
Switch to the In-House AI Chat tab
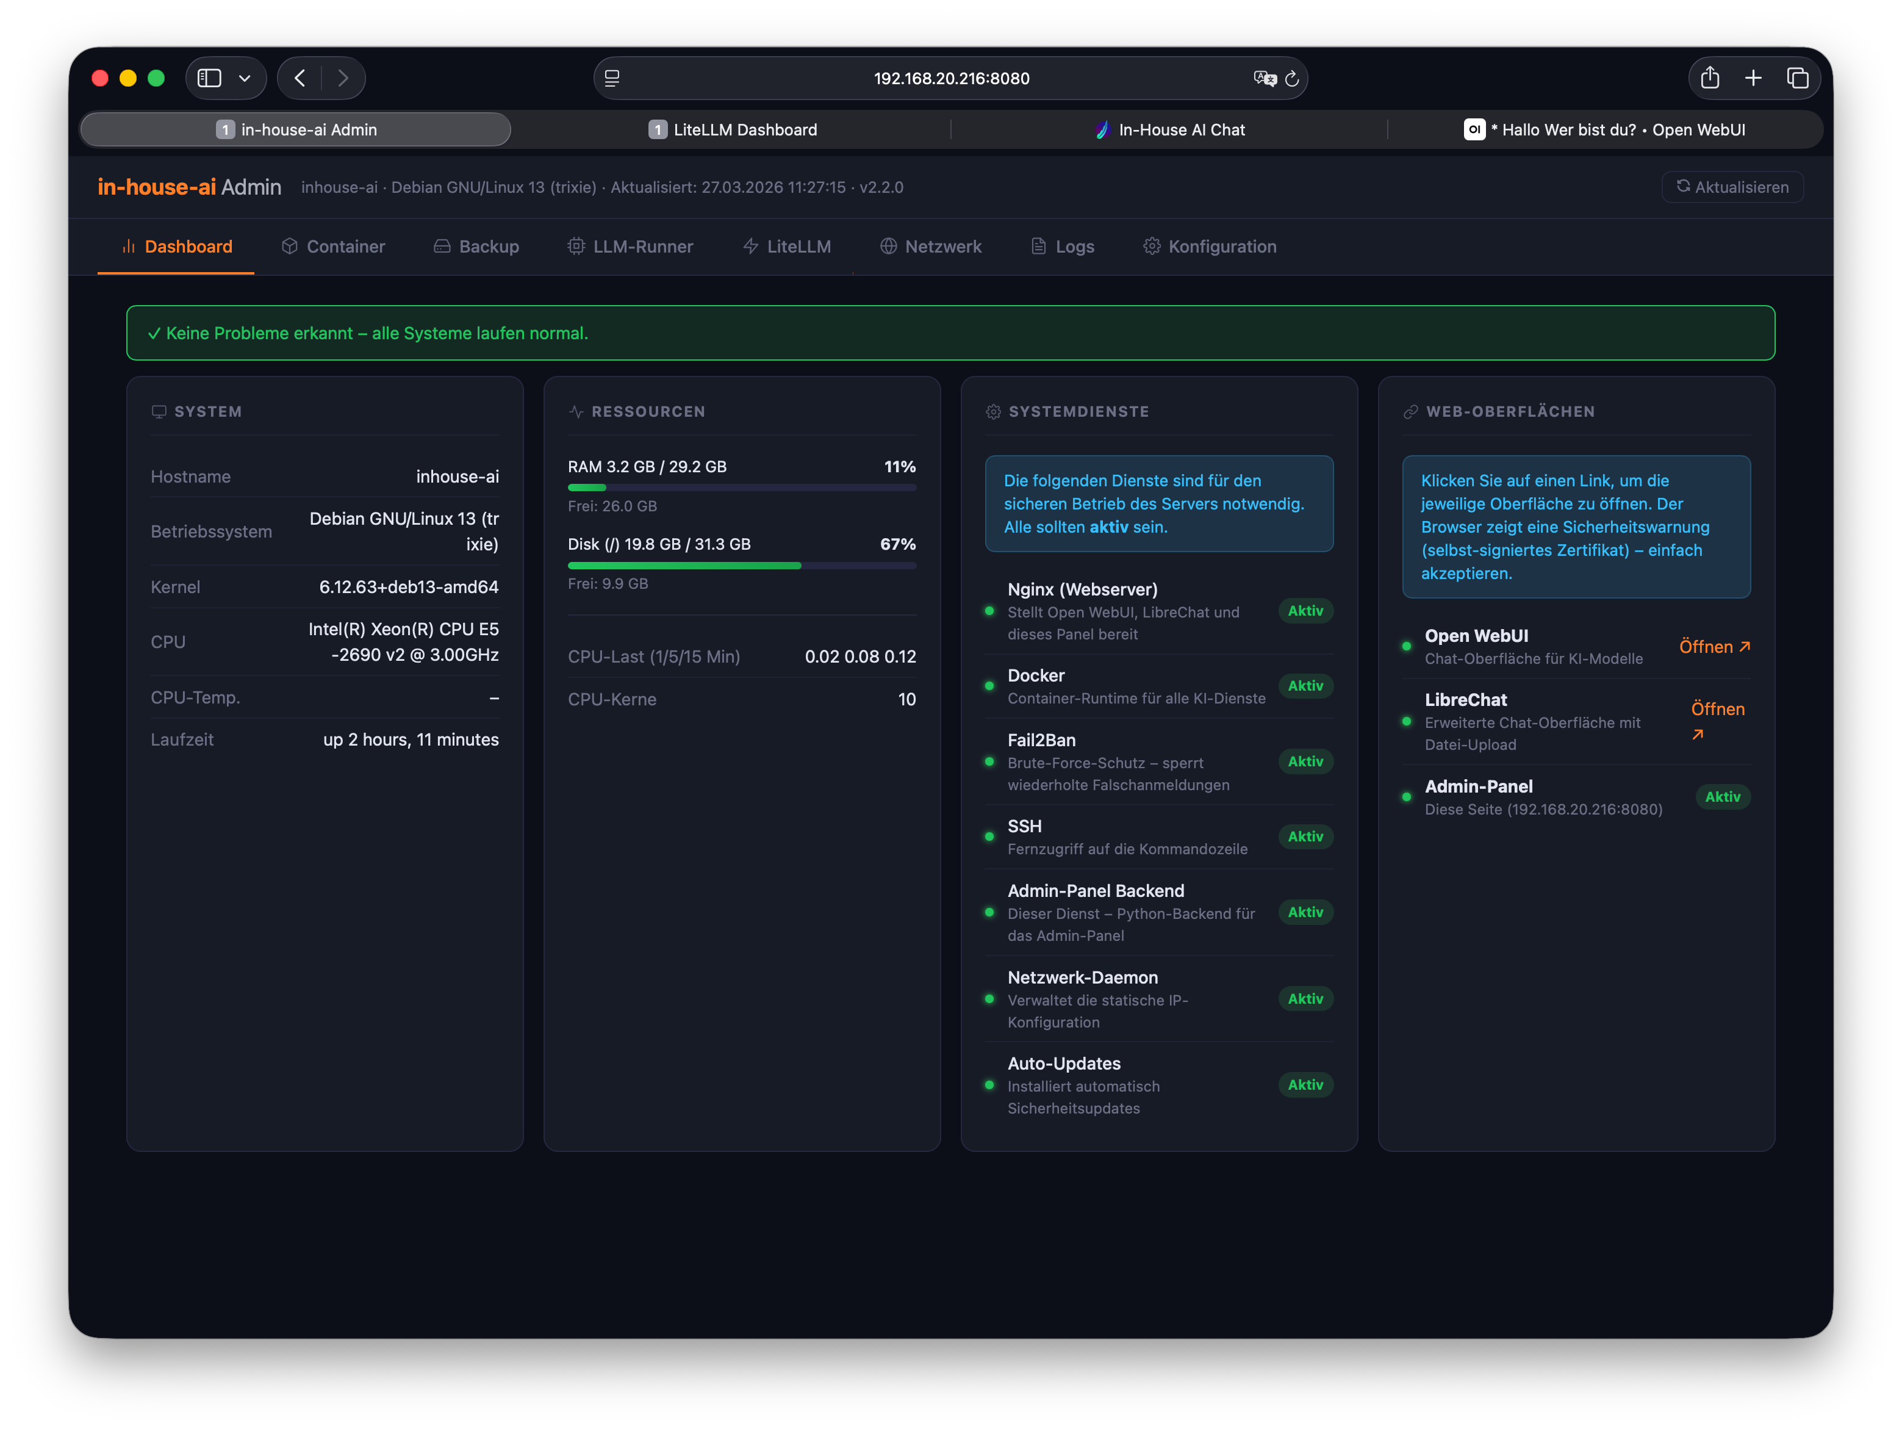tap(1171, 129)
